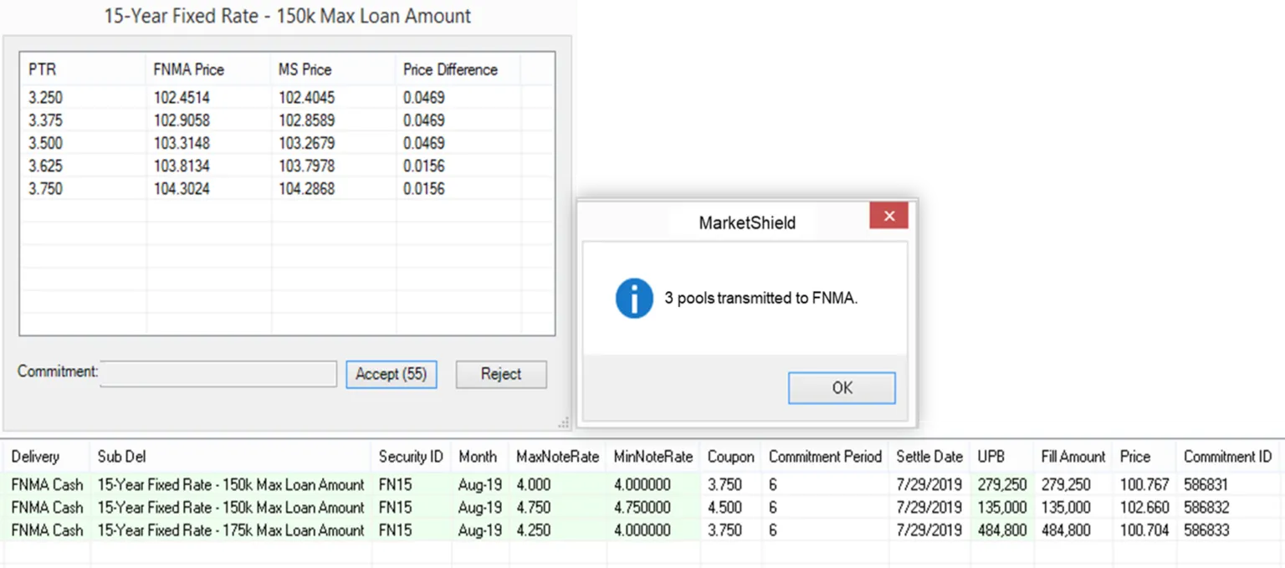The height and width of the screenshot is (568, 1285).
Task: Select the pool with Commitment ID 586831
Action: (586, 484)
